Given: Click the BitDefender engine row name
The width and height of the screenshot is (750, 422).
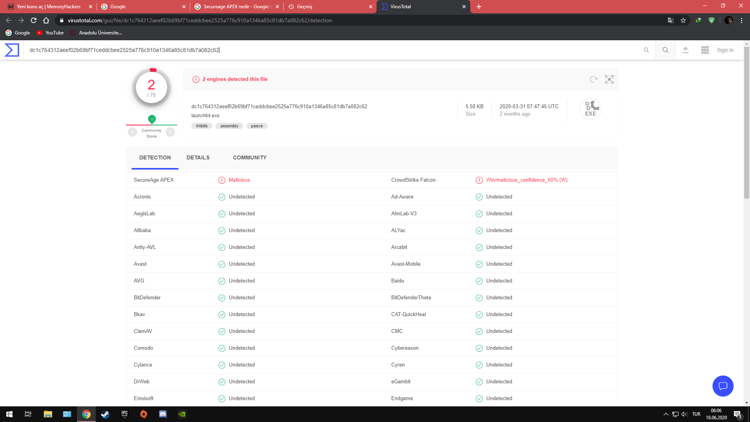Looking at the screenshot, I should 147,298.
